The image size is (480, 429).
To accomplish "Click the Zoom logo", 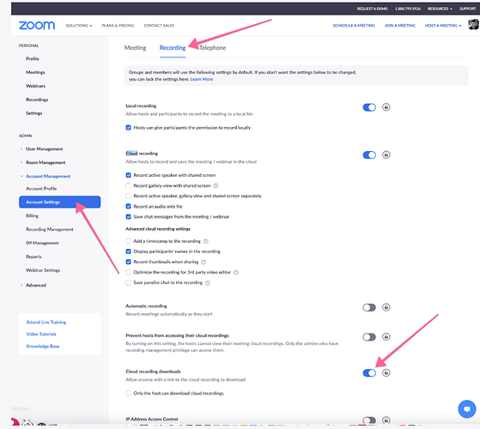I will point(37,26).
